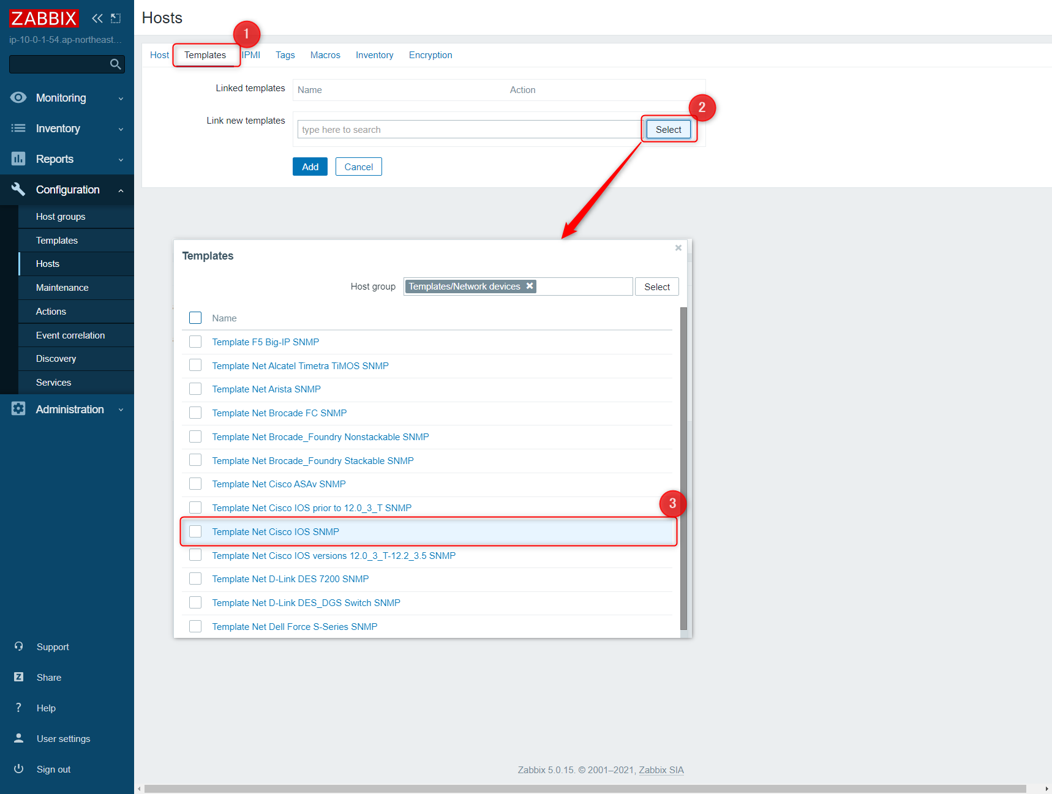
Task: Click the Reports chart icon
Action: point(18,159)
